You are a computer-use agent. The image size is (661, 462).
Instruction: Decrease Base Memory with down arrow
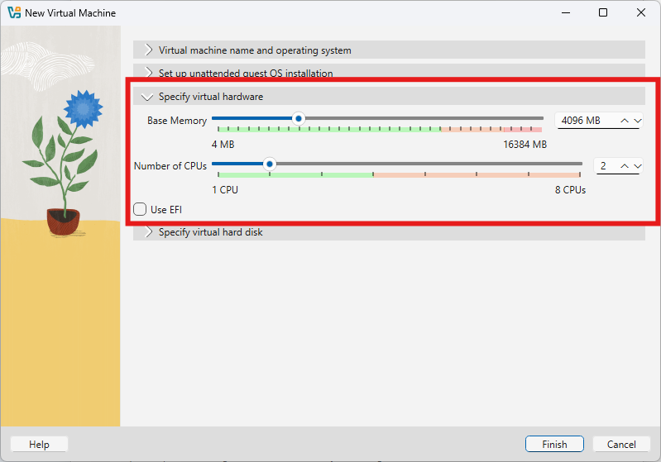coord(637,121)
